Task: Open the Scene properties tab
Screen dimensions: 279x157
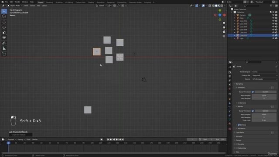Action: (230, 85)
